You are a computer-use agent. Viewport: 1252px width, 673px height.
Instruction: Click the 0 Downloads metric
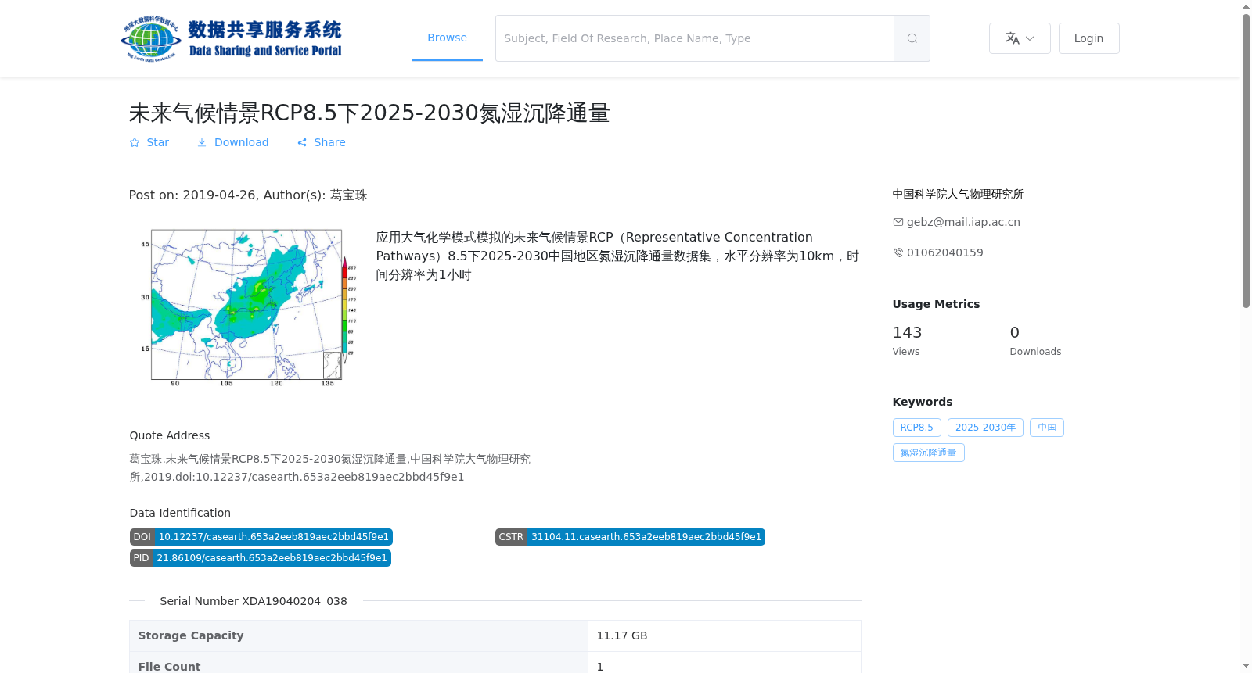coord(1035,341)
